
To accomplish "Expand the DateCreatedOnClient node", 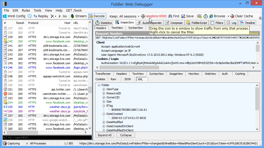I will click(104, 126).
